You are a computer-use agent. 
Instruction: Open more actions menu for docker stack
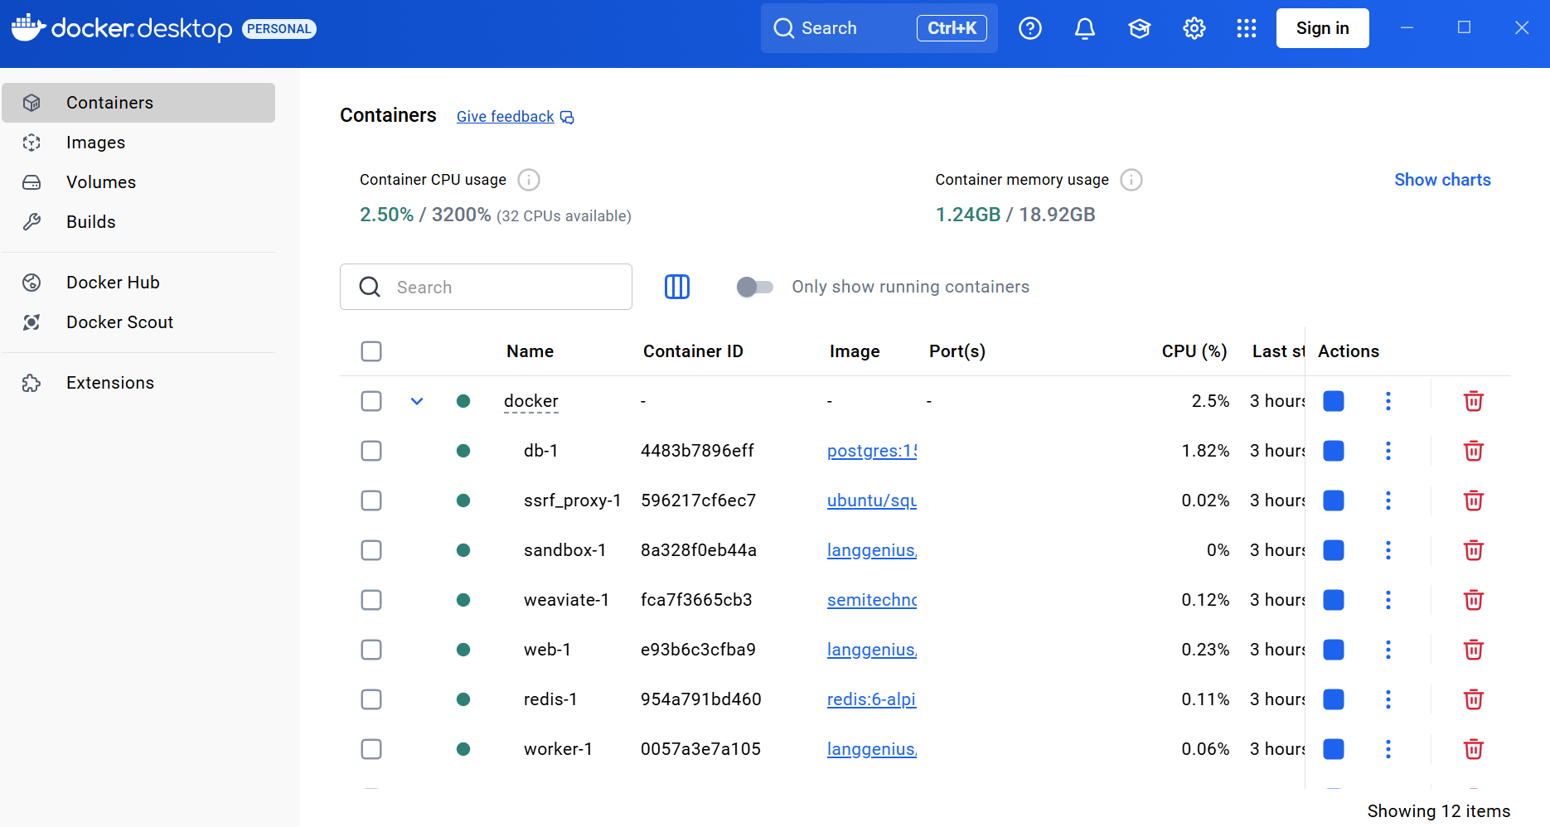(1388, 401)
